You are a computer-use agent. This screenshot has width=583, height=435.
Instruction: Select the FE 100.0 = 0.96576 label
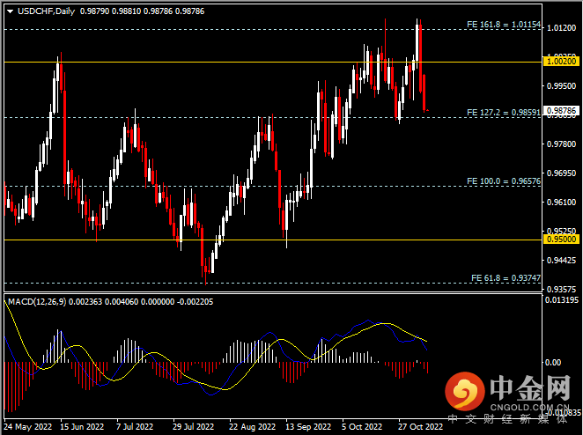coord(504,181)
